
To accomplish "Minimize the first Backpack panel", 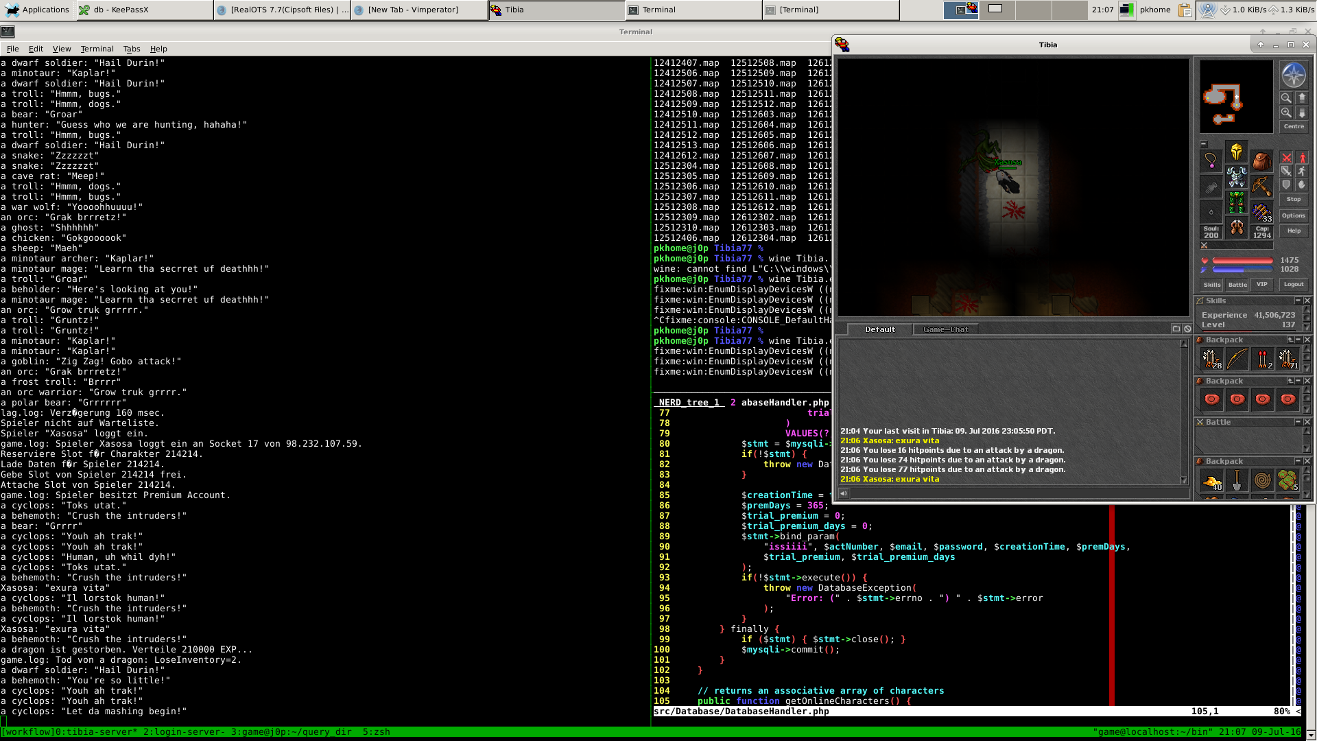I will pos(1298,340).
